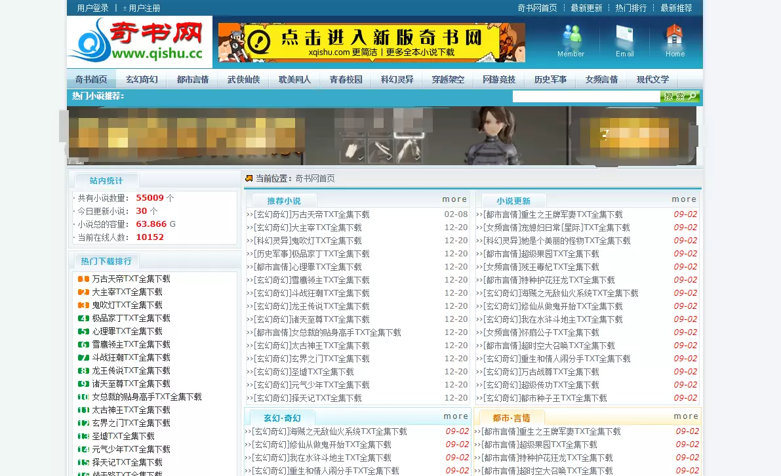This screenshot has height=476, width=781.
Task: Click the 10152 online users value
Action: point(150,237)
